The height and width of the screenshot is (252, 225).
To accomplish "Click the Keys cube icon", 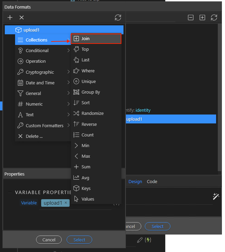I will tap(76, 188).
